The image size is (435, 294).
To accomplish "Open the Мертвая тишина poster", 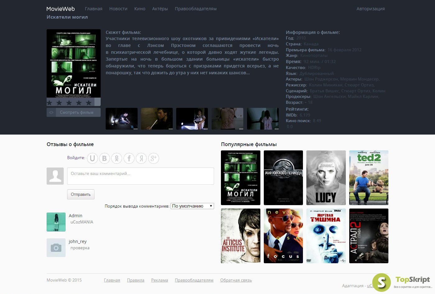I will coord(326,236).
